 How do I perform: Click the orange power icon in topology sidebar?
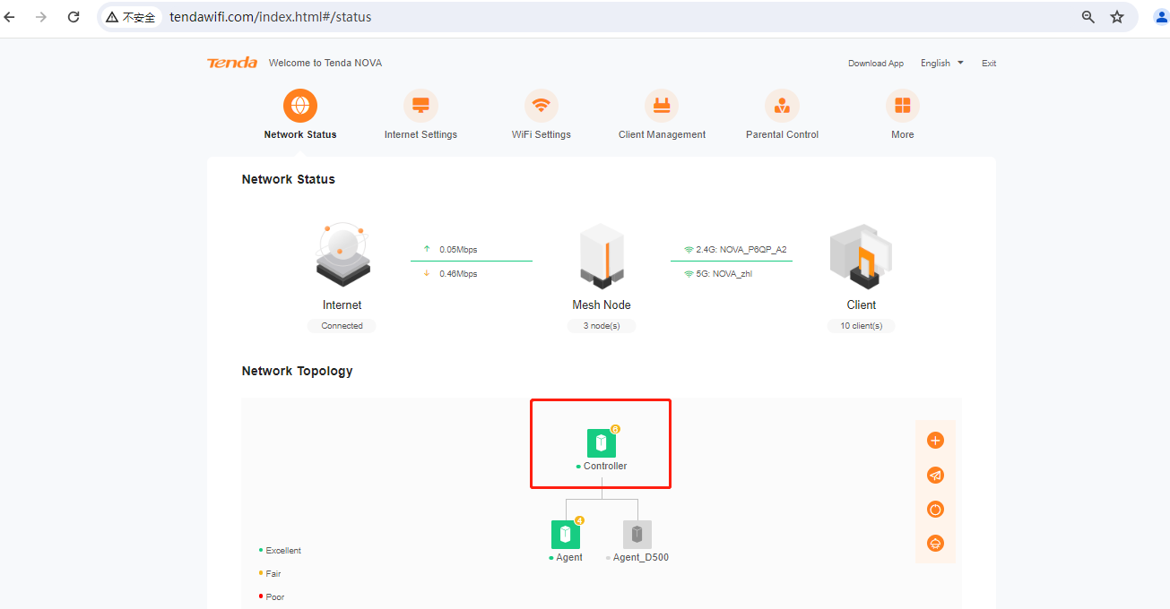coord(935,510)
